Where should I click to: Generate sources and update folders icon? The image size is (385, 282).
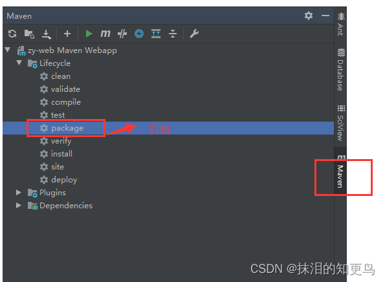pyautogui.click(x=29, y=34)
